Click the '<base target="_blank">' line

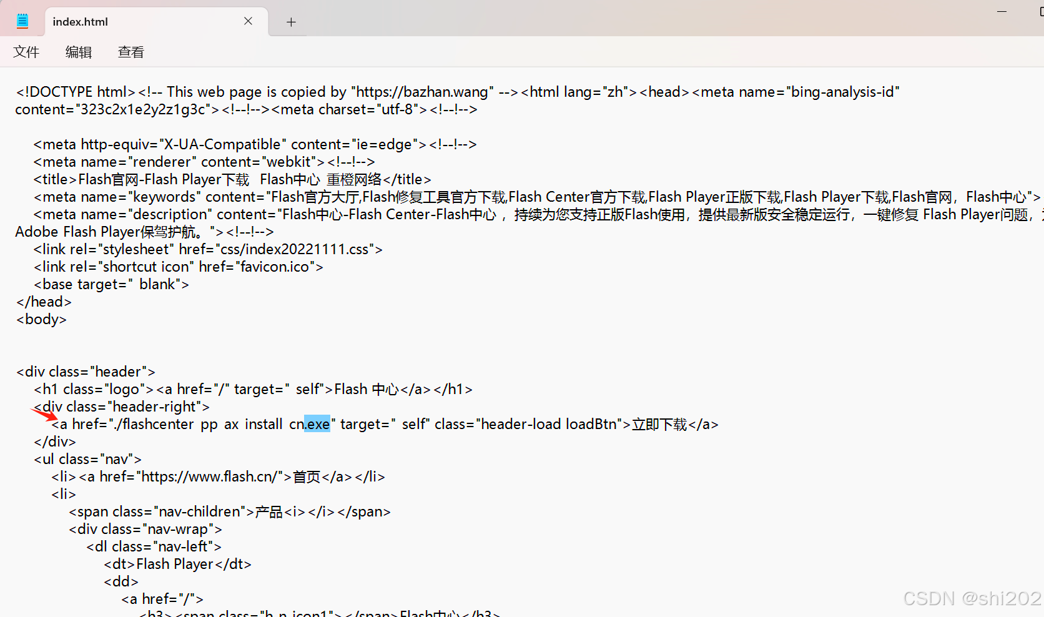coord(111,284)
